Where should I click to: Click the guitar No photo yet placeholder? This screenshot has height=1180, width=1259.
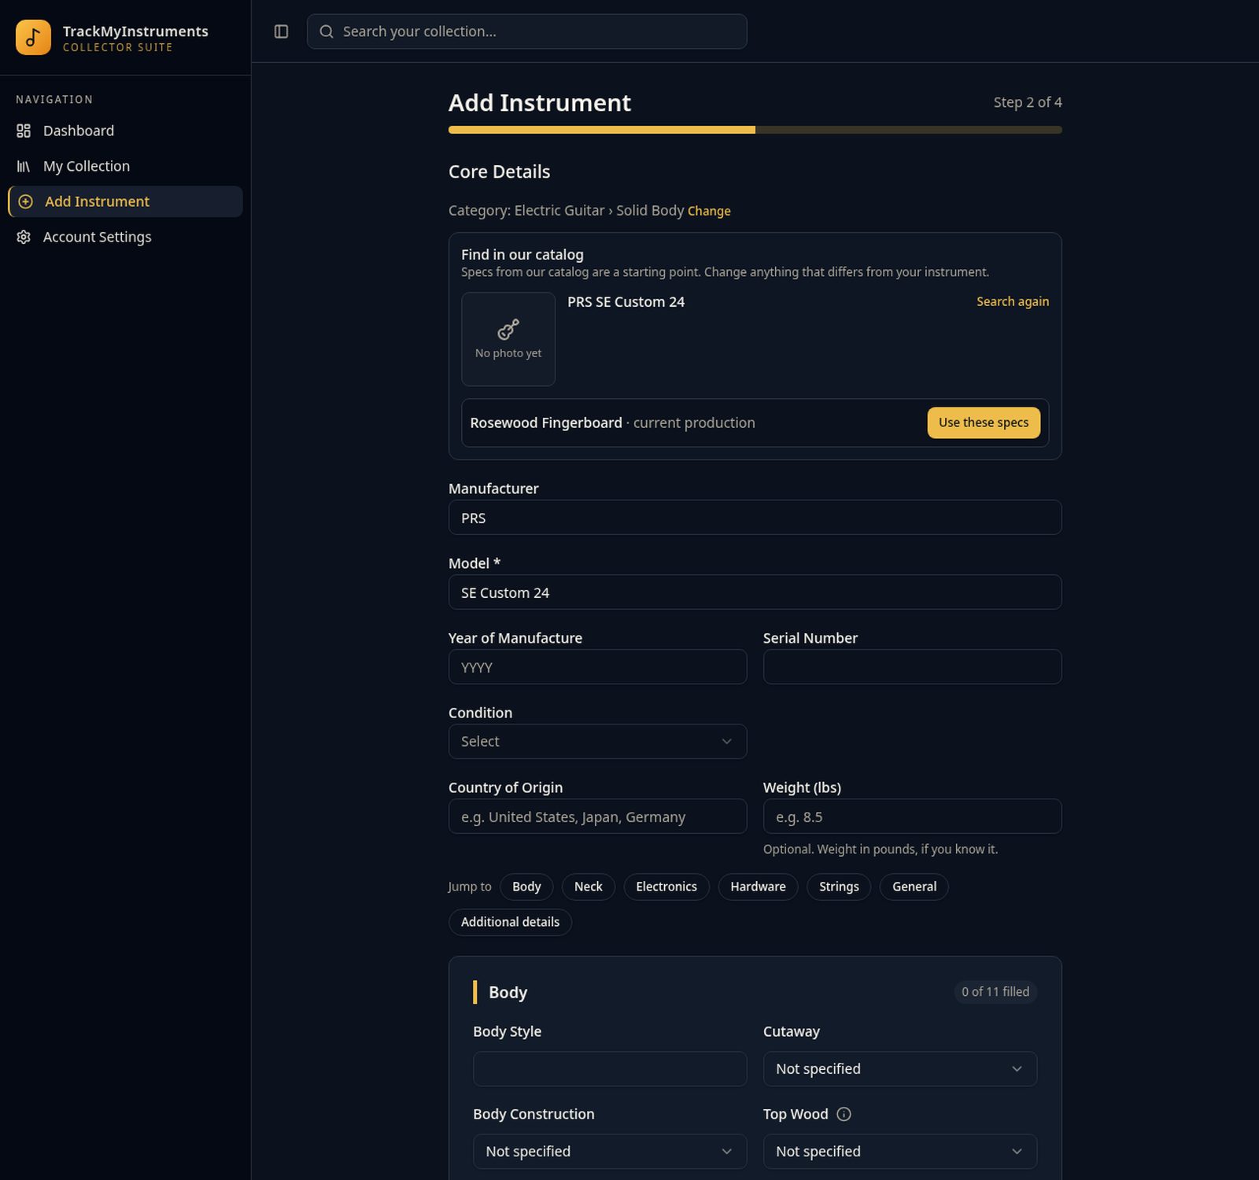(x=508, y=339)
